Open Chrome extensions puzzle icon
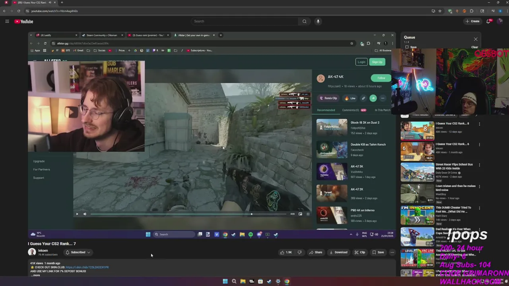 click(472, 11)
